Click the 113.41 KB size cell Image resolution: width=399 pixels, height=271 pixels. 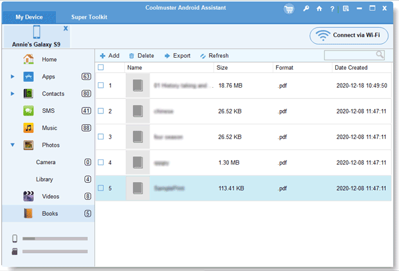point(231,188)
